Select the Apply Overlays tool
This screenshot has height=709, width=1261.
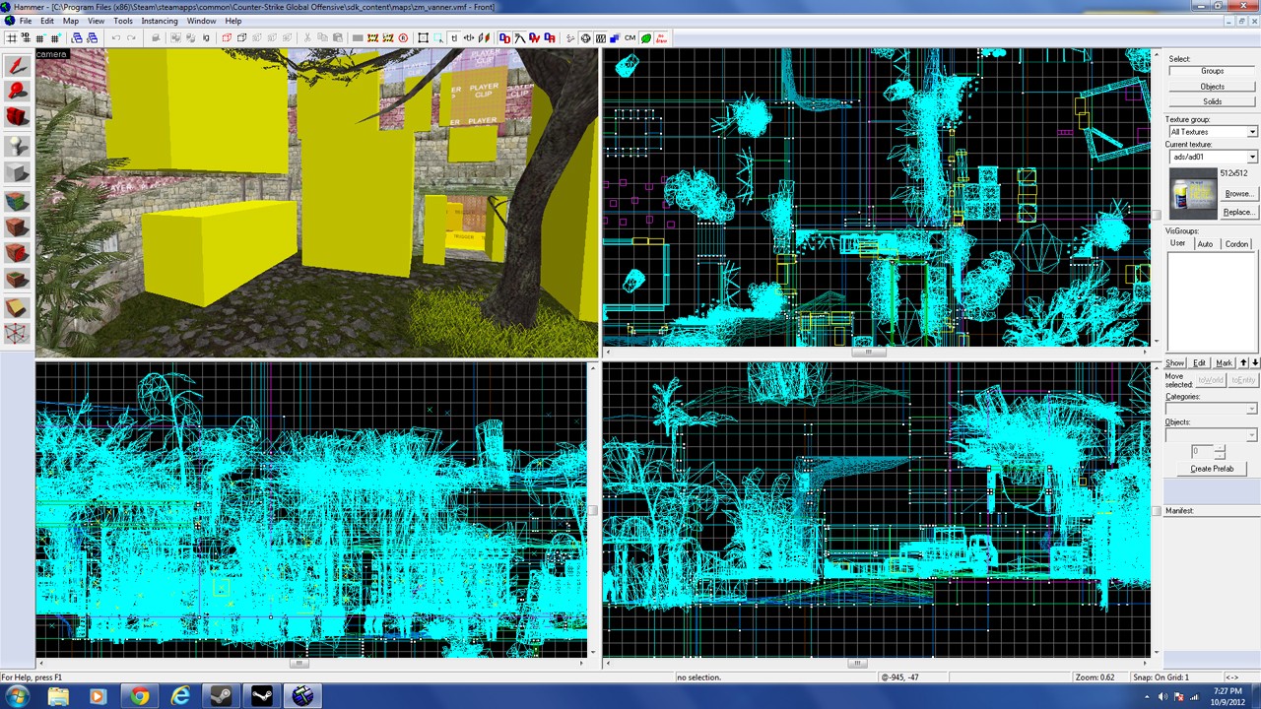coord(17,280)
